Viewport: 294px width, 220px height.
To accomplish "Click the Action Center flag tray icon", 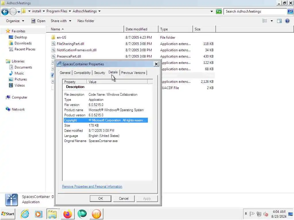I will (252, 214).
